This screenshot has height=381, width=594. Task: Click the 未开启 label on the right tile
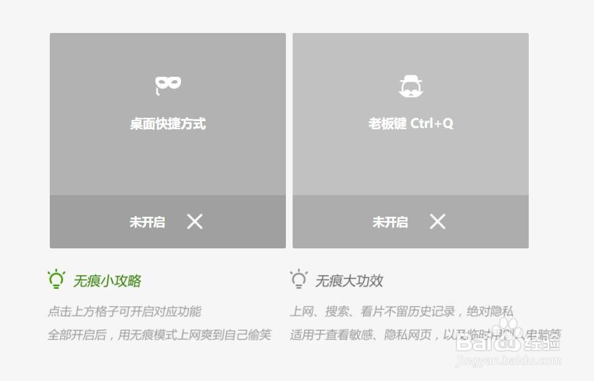[x=390, y=221]
